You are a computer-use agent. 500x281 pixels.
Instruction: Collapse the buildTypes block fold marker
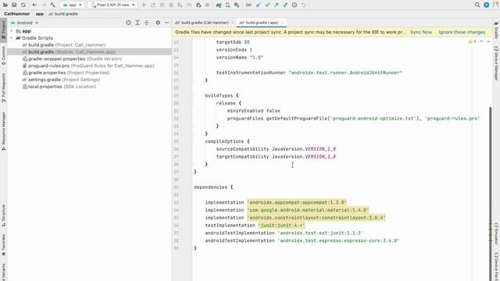coord(192,95)
